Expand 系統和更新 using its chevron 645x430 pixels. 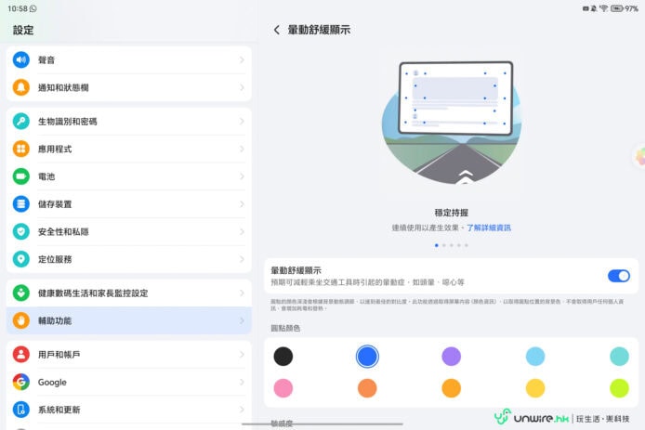point(242,410)
